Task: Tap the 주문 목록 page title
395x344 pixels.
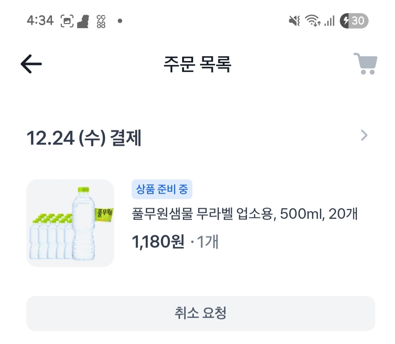Action: (x=197, y=65)
